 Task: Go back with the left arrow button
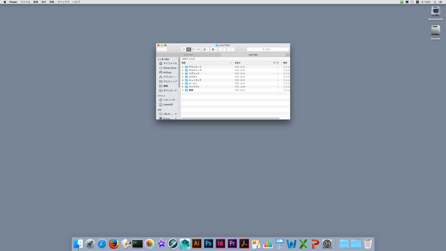pyautogui.click(x=159, y=50)
